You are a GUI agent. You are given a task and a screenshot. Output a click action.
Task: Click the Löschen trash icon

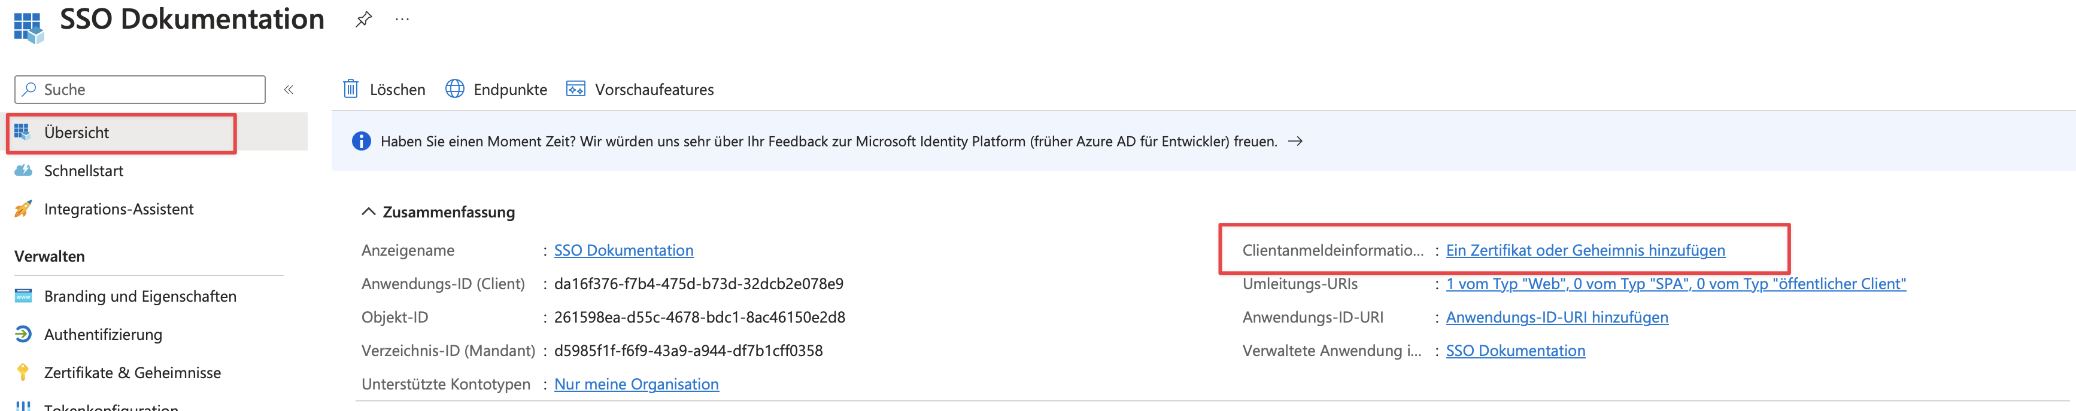click(351, 89)
